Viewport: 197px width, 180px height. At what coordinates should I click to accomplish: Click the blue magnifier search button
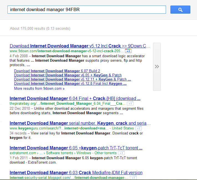[180, 9]
